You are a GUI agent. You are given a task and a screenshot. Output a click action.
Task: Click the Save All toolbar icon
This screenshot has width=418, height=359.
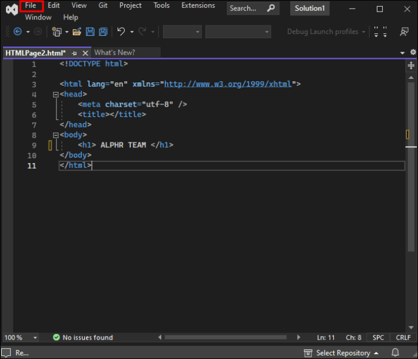coord(103,32)
